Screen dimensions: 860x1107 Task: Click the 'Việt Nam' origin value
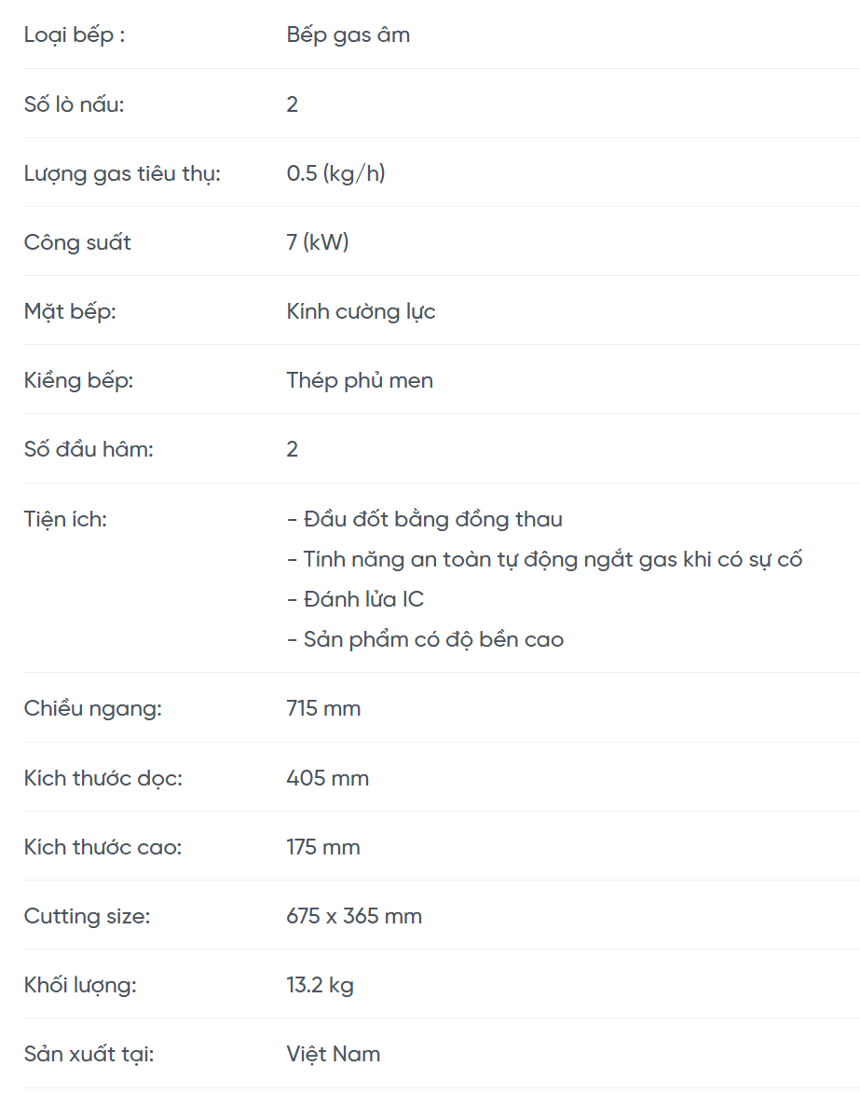[334, 1054]
